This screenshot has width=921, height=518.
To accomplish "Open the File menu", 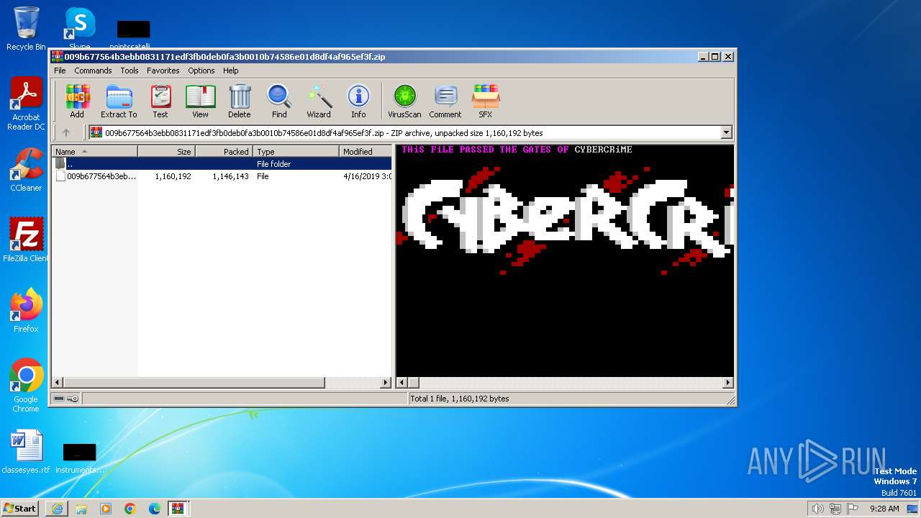I will click(x=60, y=71).
